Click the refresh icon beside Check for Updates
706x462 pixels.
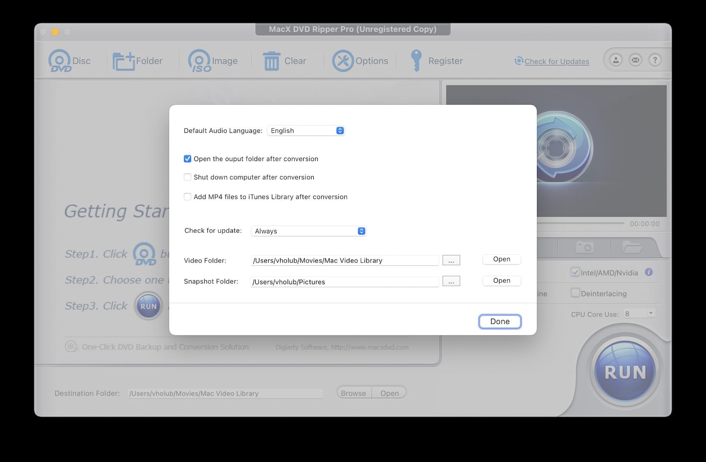(x=519, y=61)
